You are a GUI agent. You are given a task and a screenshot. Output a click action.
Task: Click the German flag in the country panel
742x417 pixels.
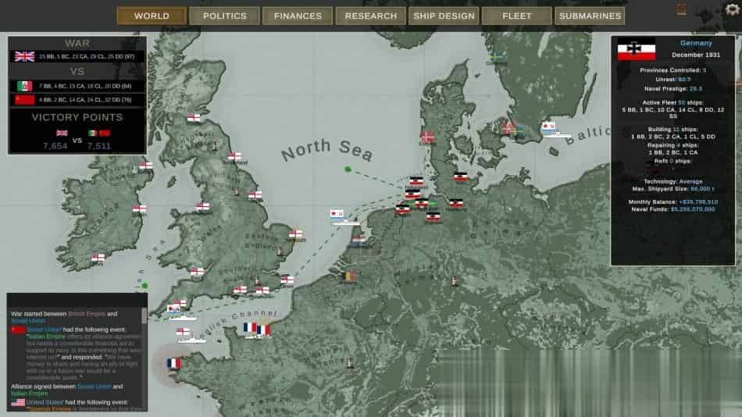637,48
